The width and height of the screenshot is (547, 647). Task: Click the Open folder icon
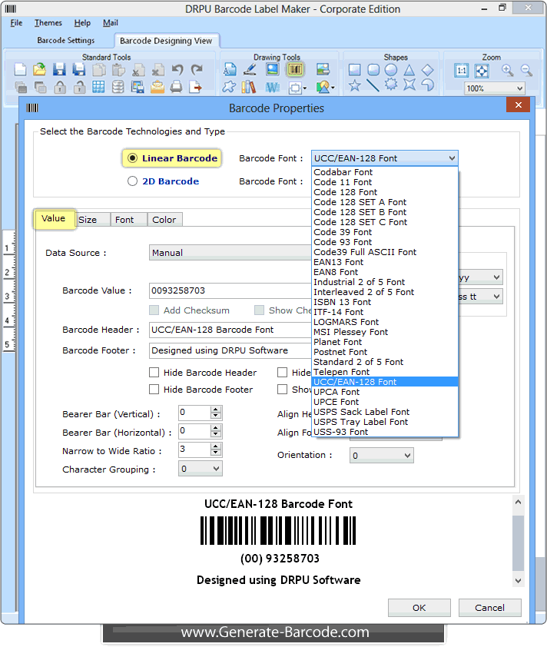coord(40,70)
